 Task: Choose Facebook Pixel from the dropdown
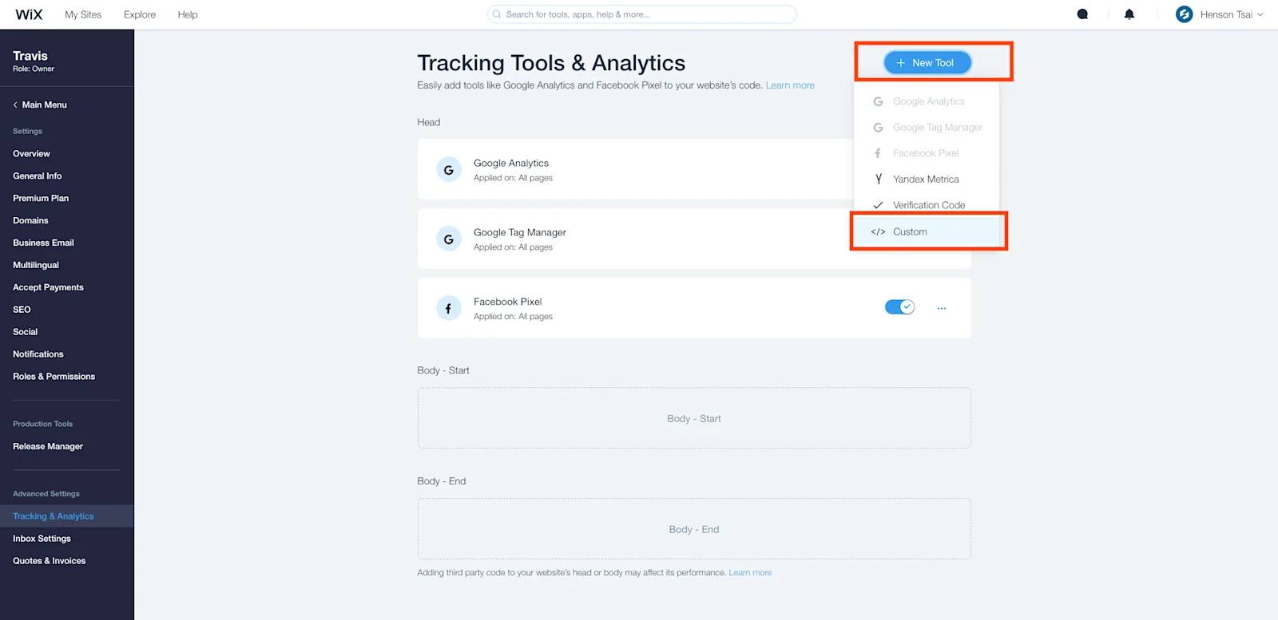[927, 153]
